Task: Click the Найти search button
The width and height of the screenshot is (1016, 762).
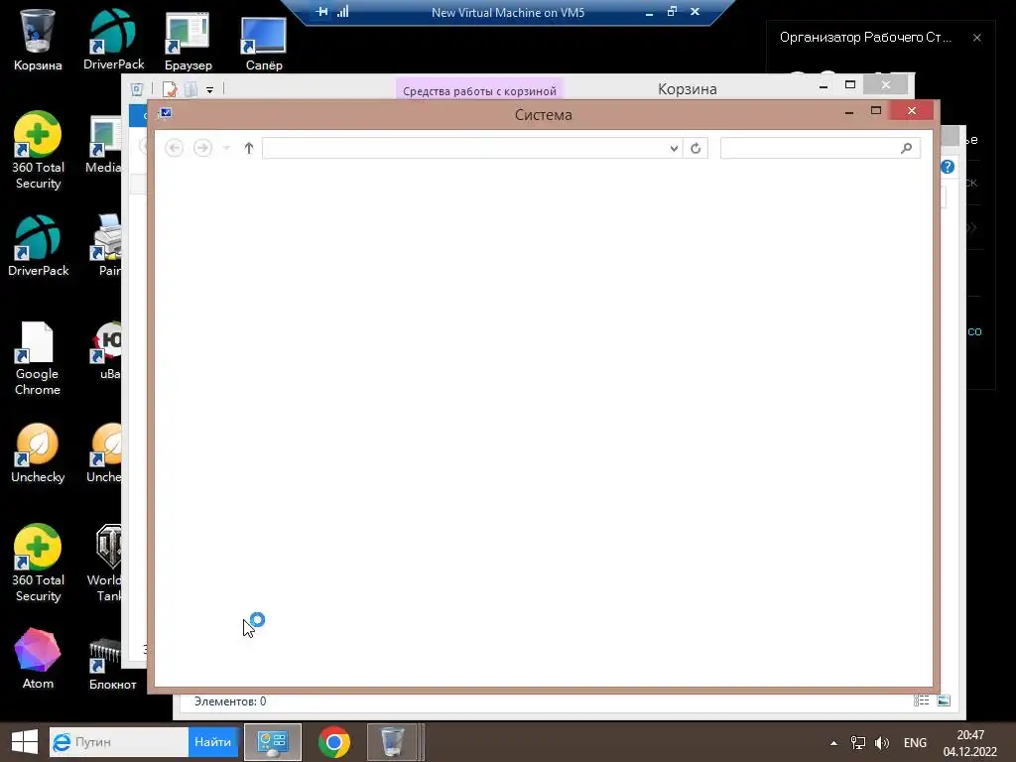Action: pos(212,742)
